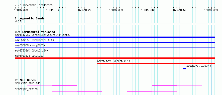Click the SMOC2 NM_001166412 magenta gene track

pyautogui.click(x=115, y=85)
